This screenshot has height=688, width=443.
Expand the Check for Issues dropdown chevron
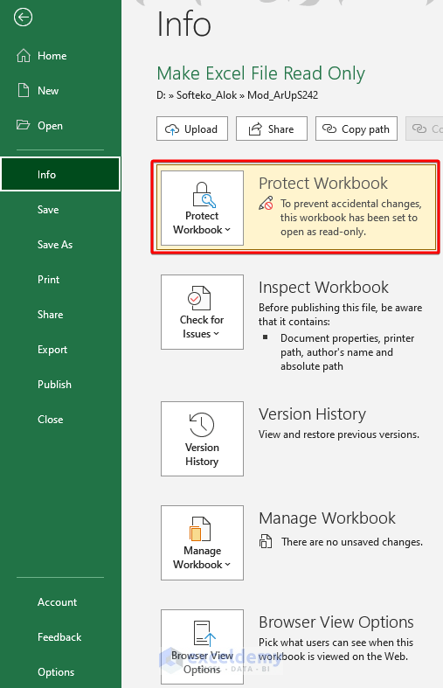216,334
